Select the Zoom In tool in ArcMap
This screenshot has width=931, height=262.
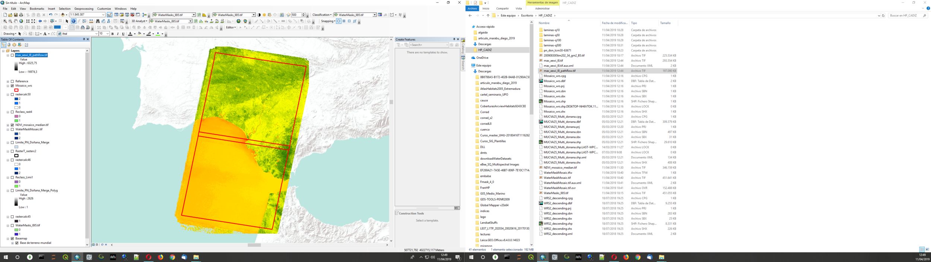tap(5, 21)
